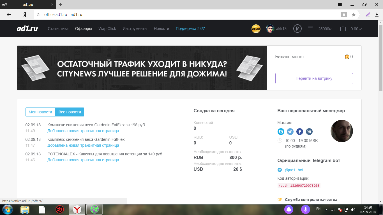Click news title POTENCIALEX капсулы
The image size is (383, 215).
coord(105,154)
